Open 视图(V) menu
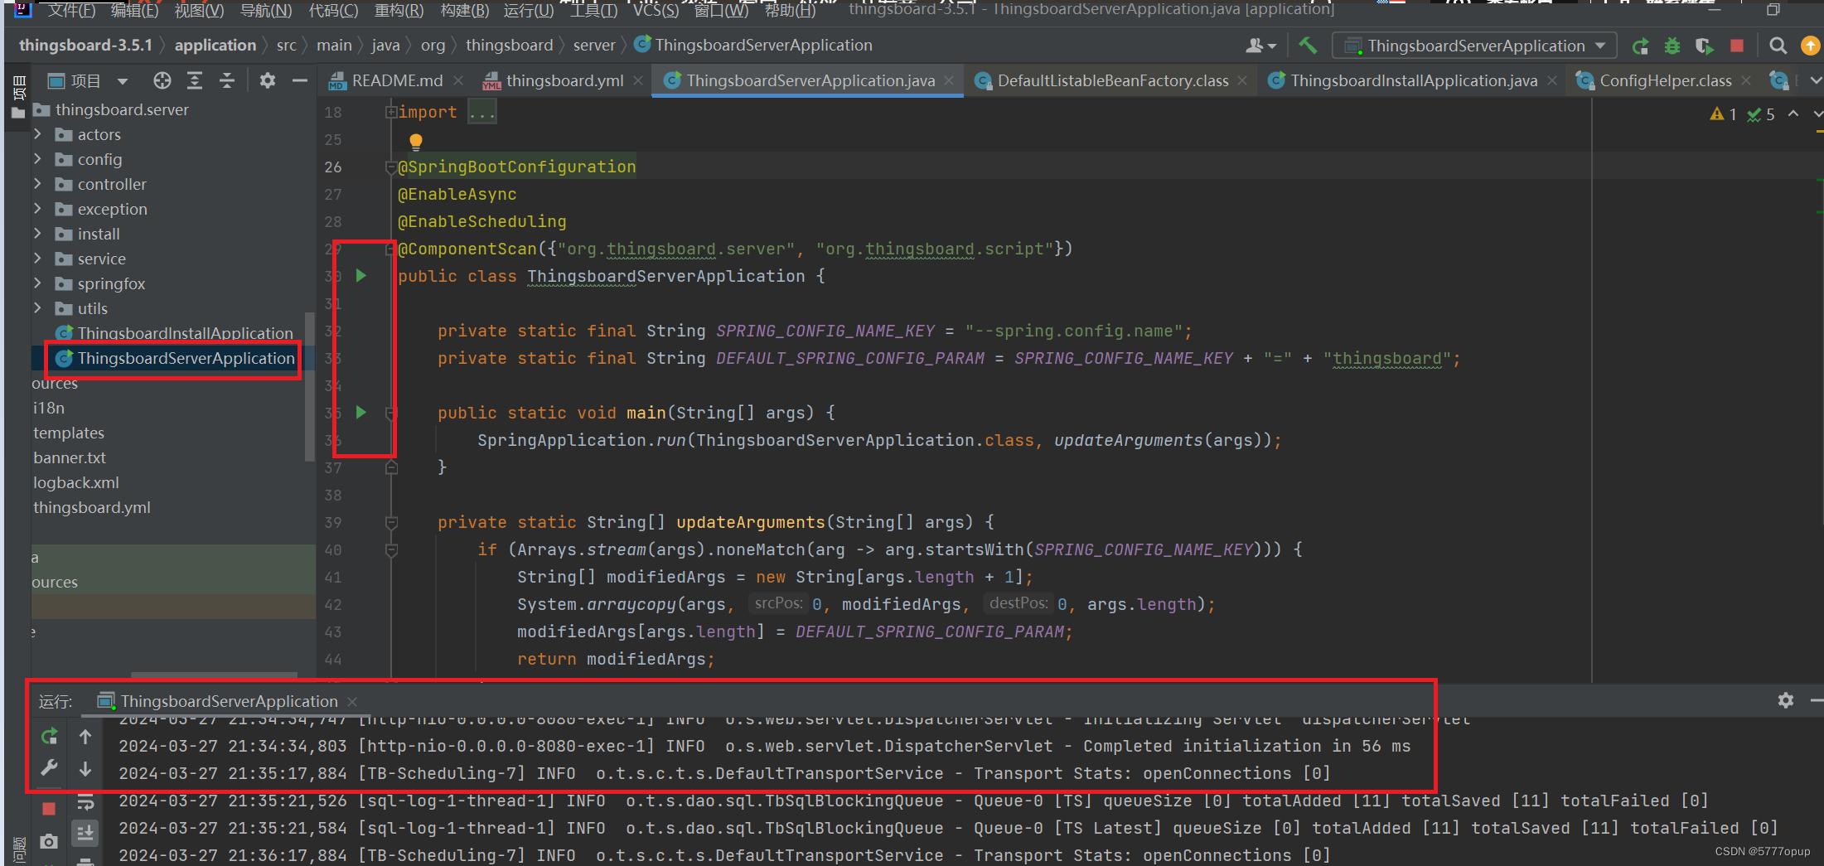 click(200, 10)
